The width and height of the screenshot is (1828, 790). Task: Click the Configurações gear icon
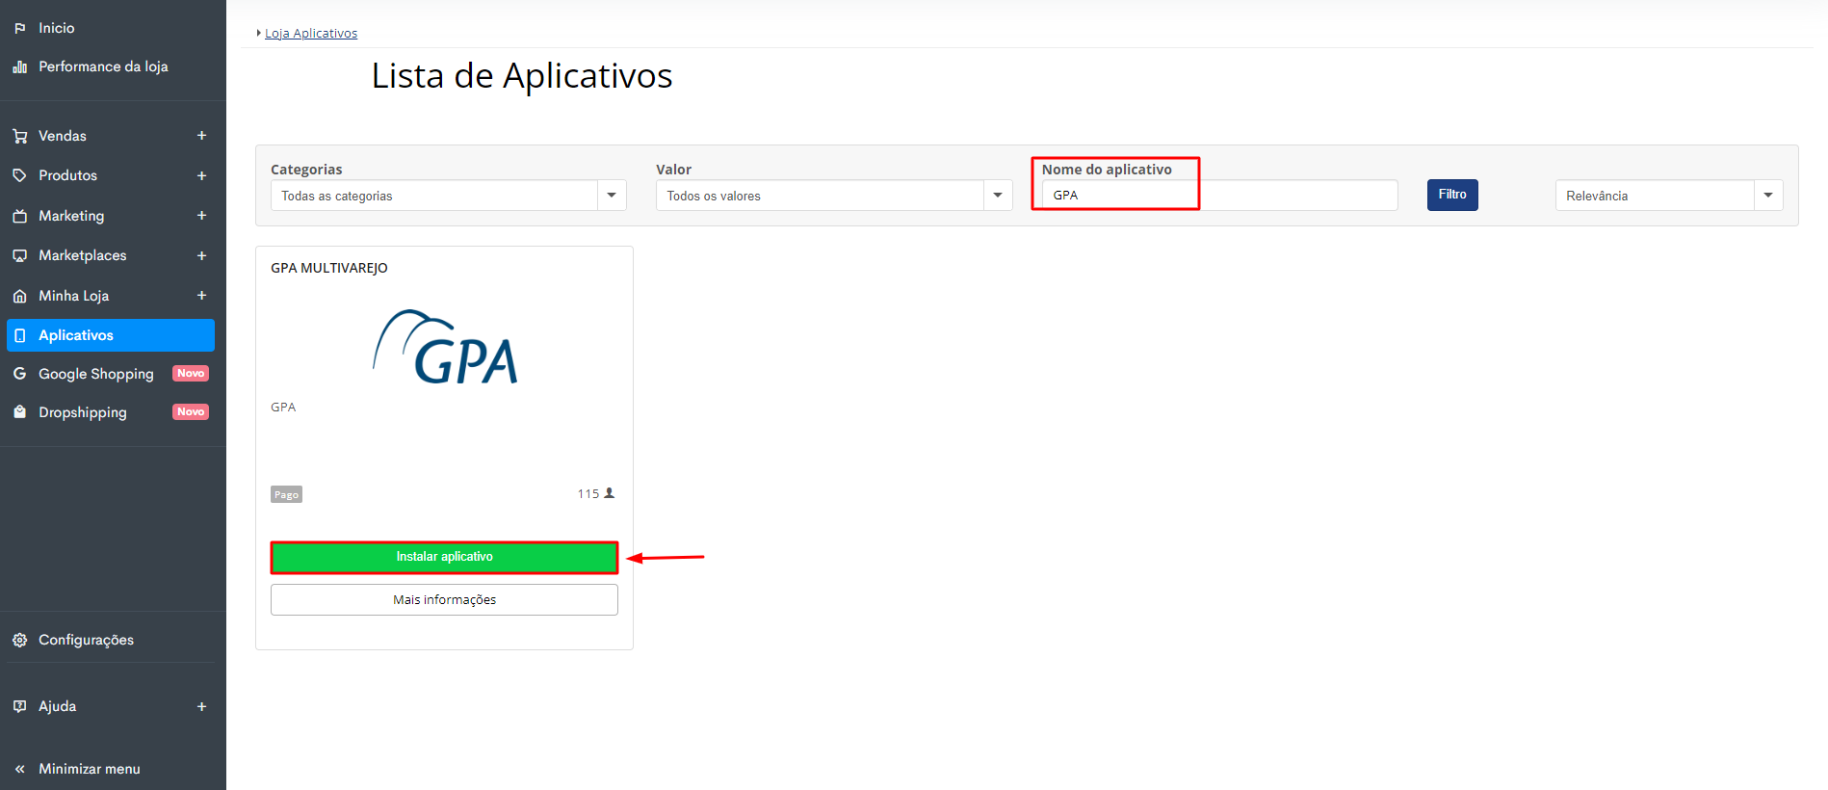(19, 640)
